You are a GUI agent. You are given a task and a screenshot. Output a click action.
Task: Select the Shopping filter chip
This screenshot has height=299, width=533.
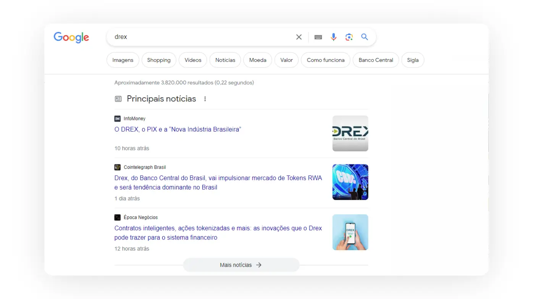pos(159,60)
